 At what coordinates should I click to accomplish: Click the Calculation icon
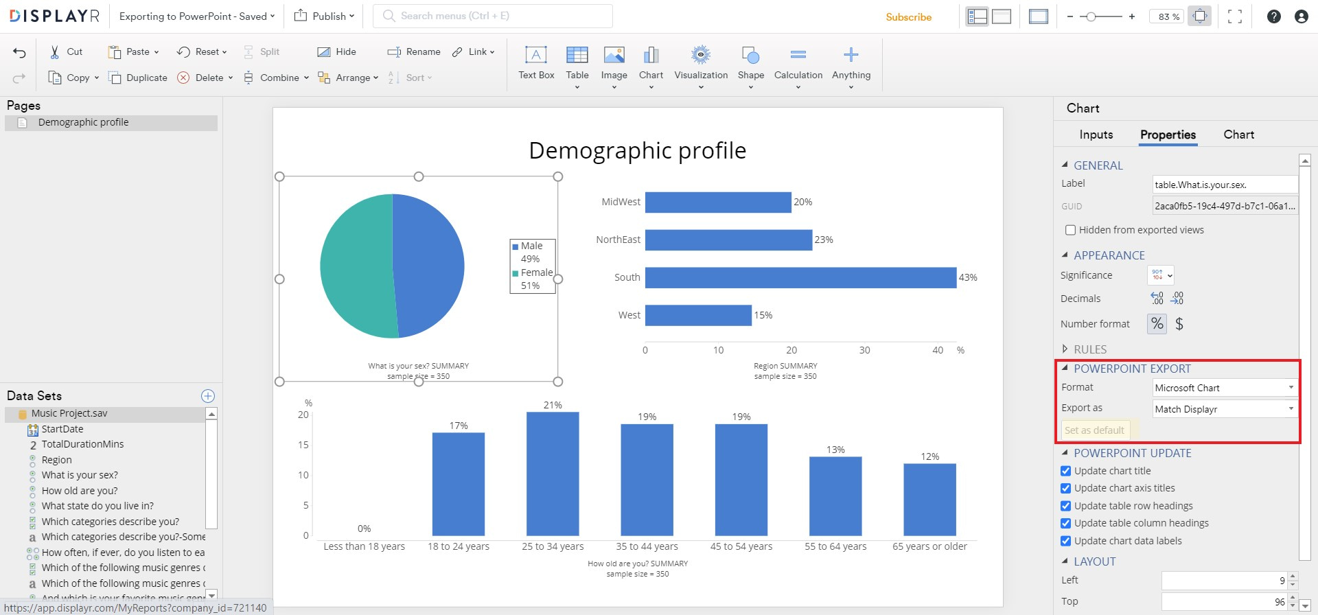(x=798, y=56)
